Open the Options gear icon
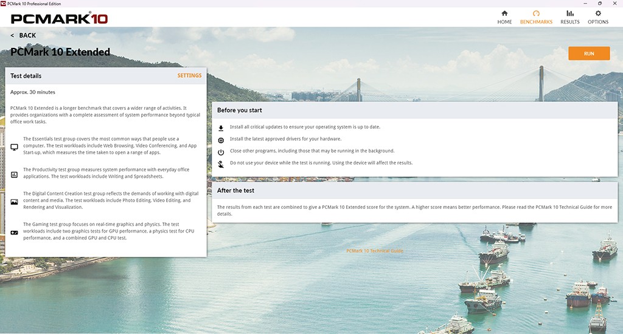The image size is (623, 334). click(x=597, y=13)
